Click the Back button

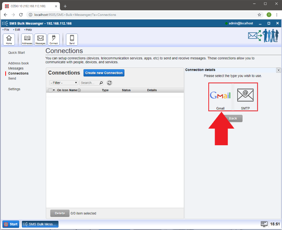point(233,119)
